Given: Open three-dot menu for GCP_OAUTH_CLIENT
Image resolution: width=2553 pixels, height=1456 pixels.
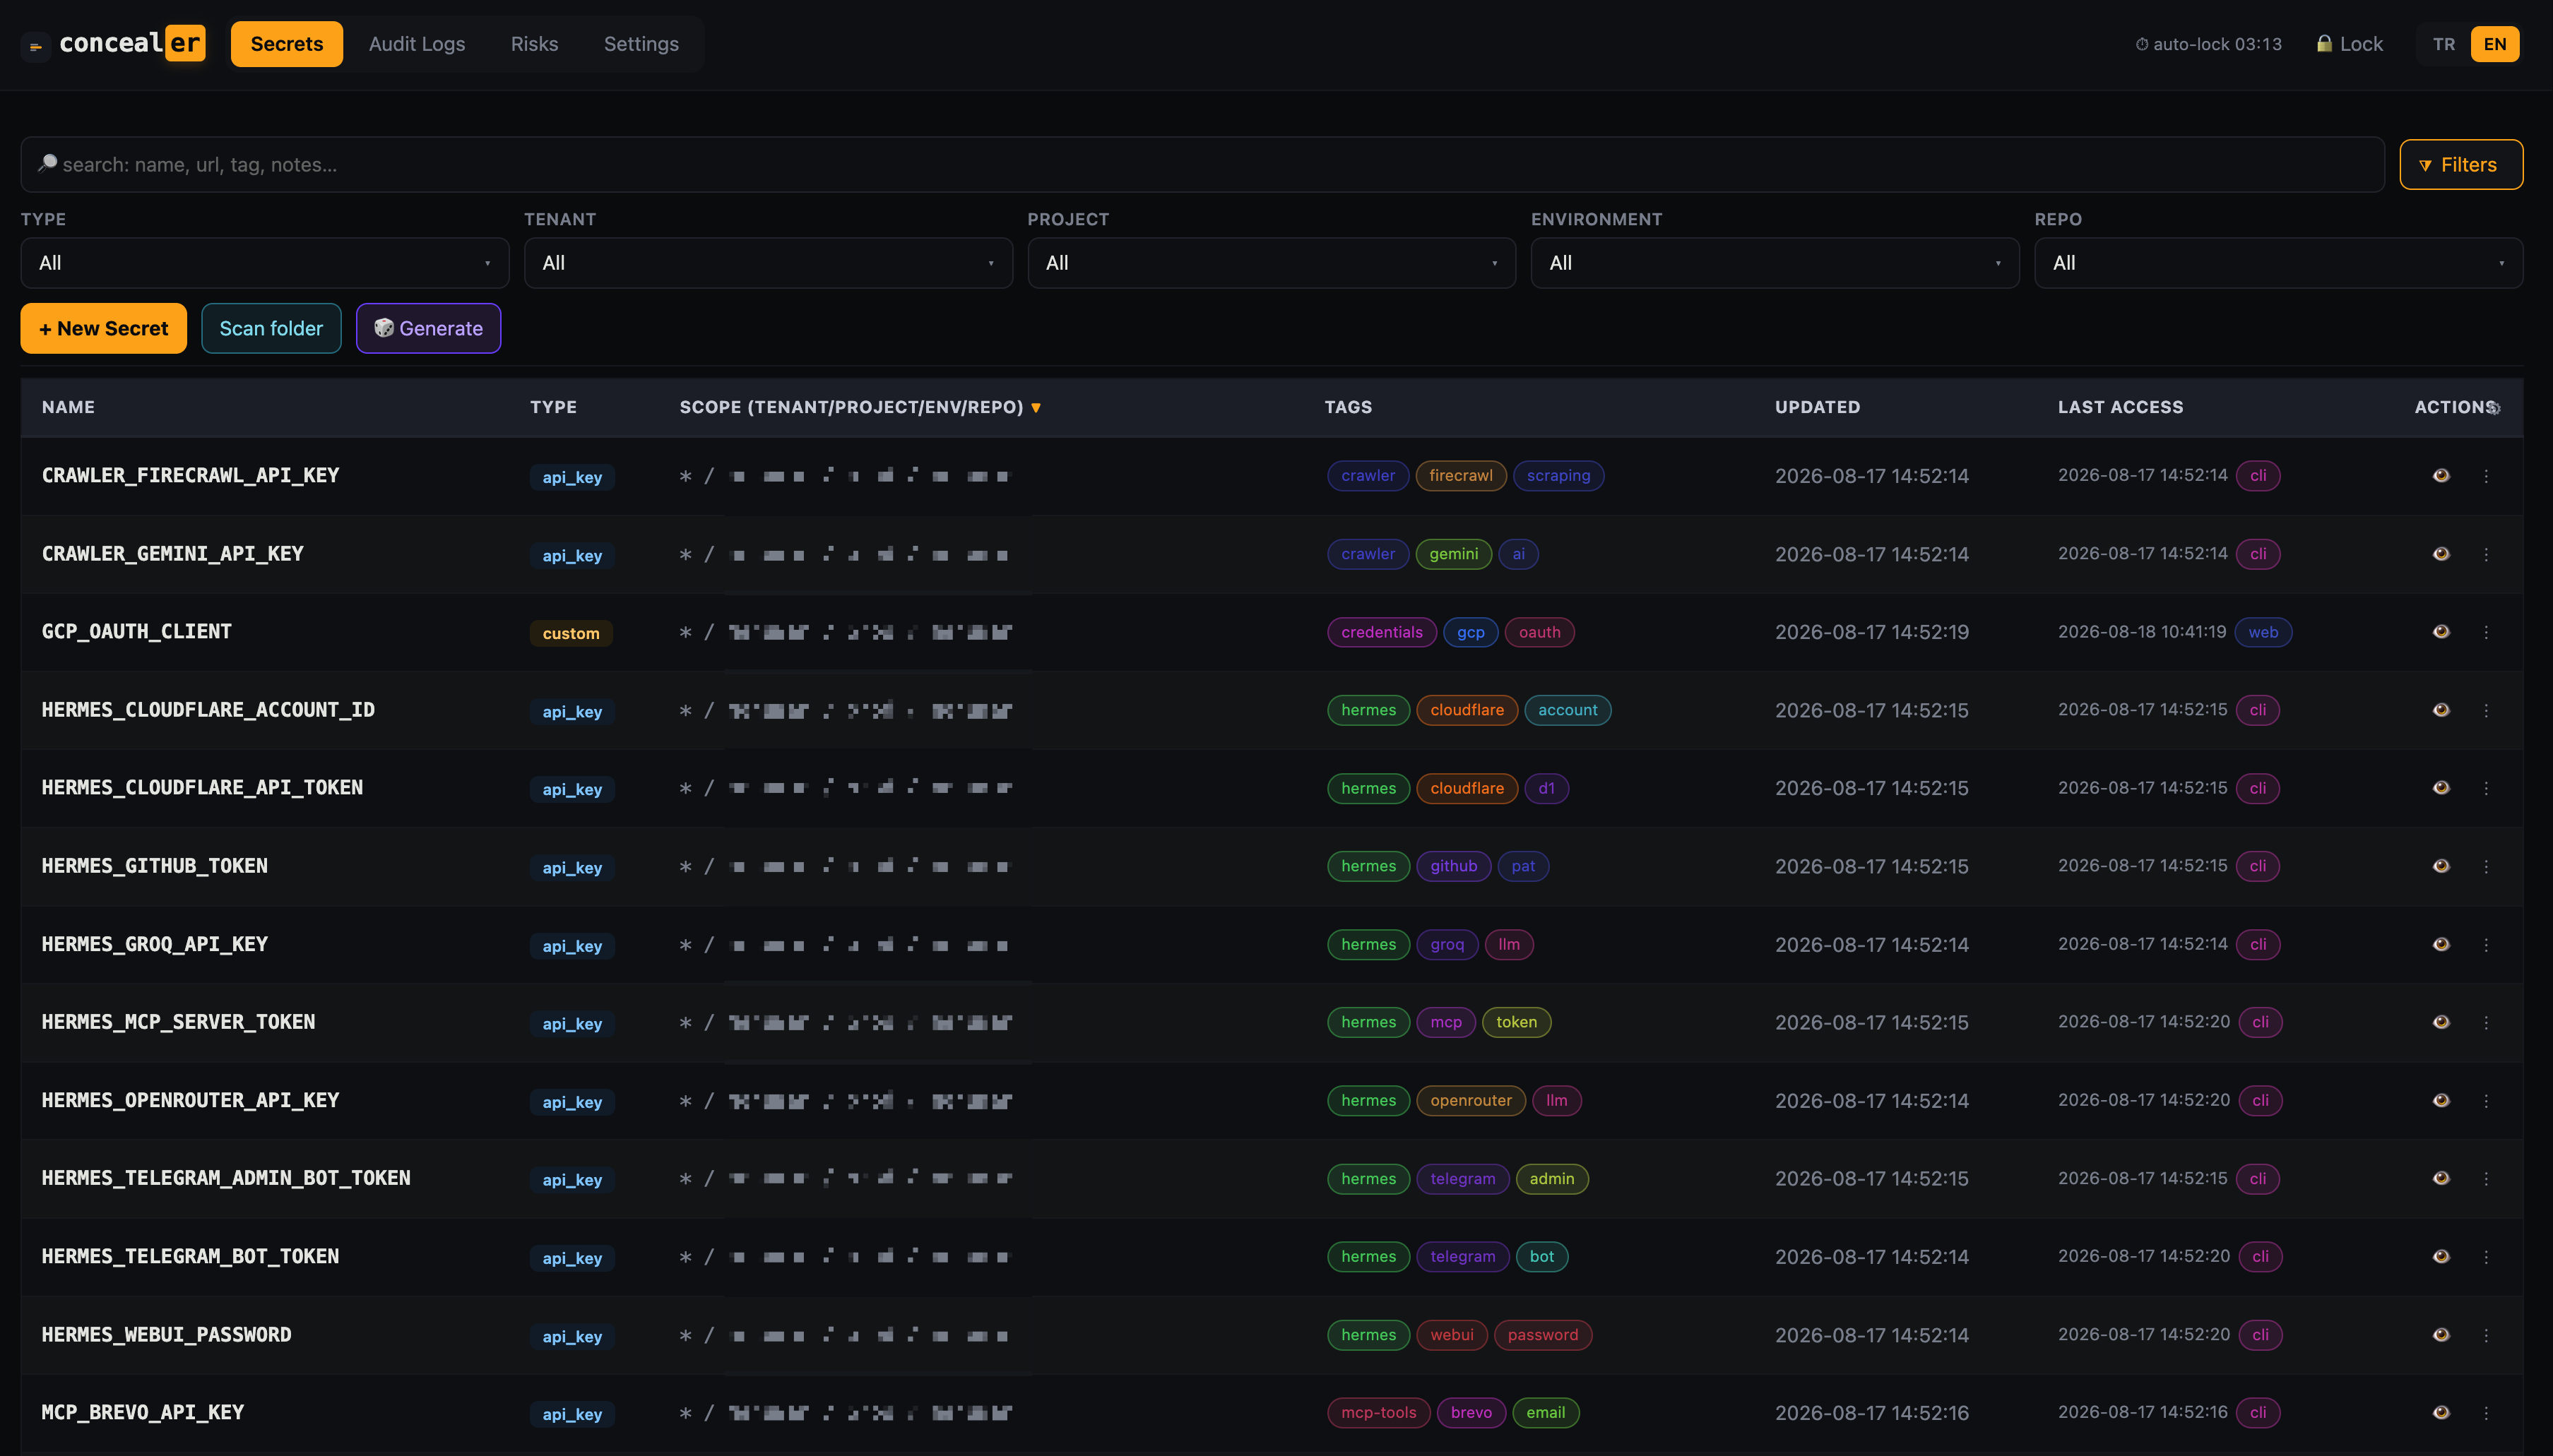Looking at the screenshot, I should coord(2486,632).
